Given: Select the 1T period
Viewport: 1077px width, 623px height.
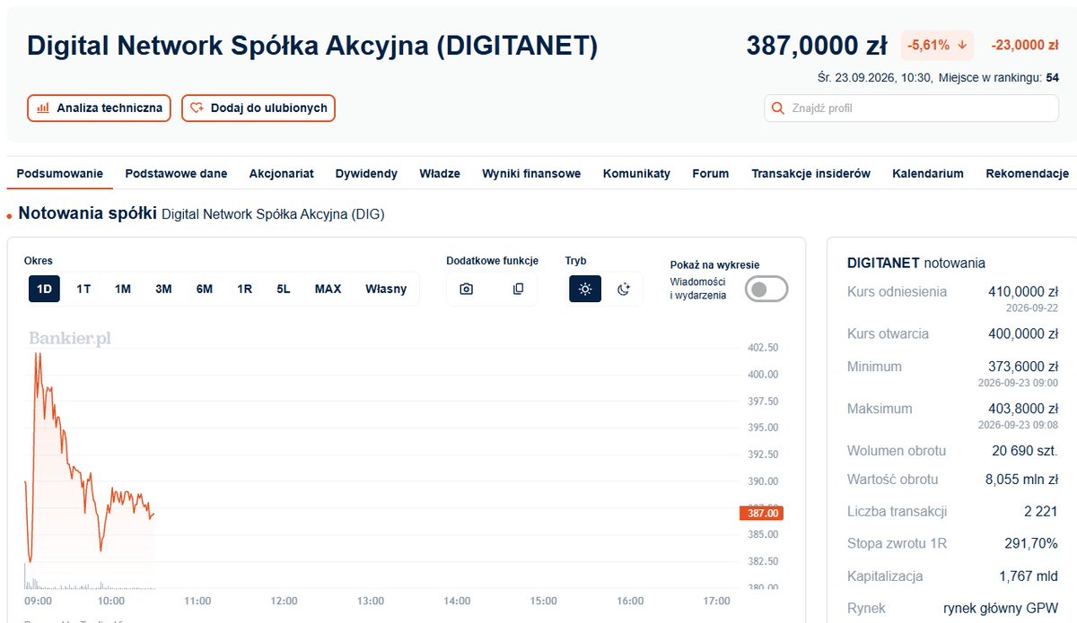Looking at the screenshot, I should 83,289.
